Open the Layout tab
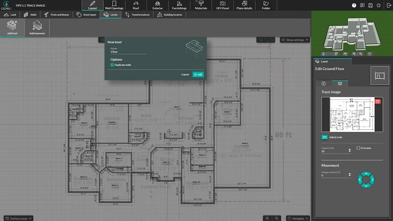Viewport: 393px width, 221px height. coord(92,5)
